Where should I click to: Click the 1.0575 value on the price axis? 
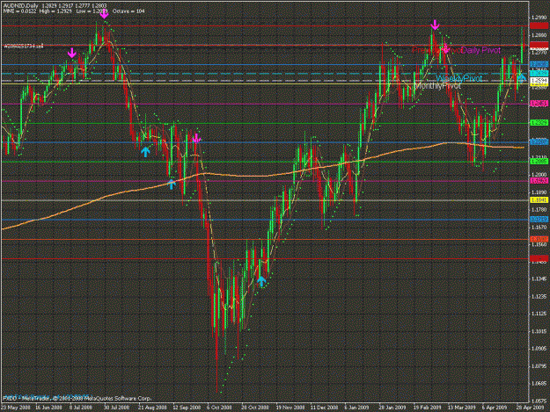click(x=539, y=401)
